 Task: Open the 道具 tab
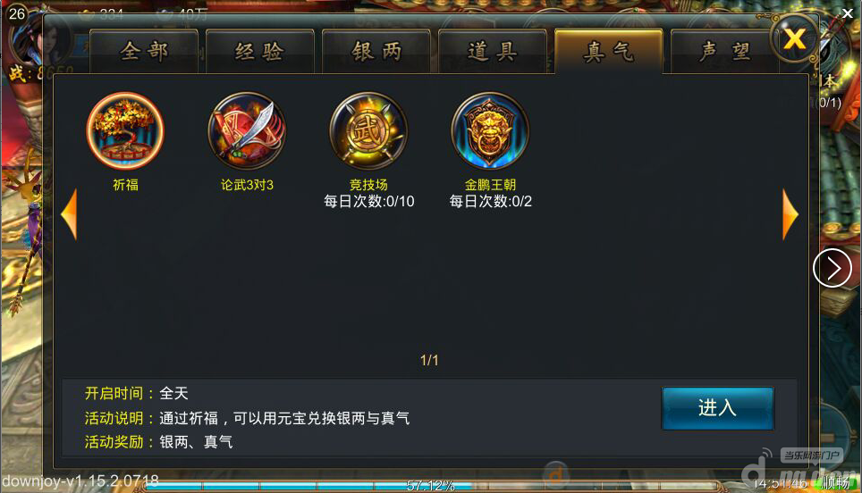[x=493, y=52]
